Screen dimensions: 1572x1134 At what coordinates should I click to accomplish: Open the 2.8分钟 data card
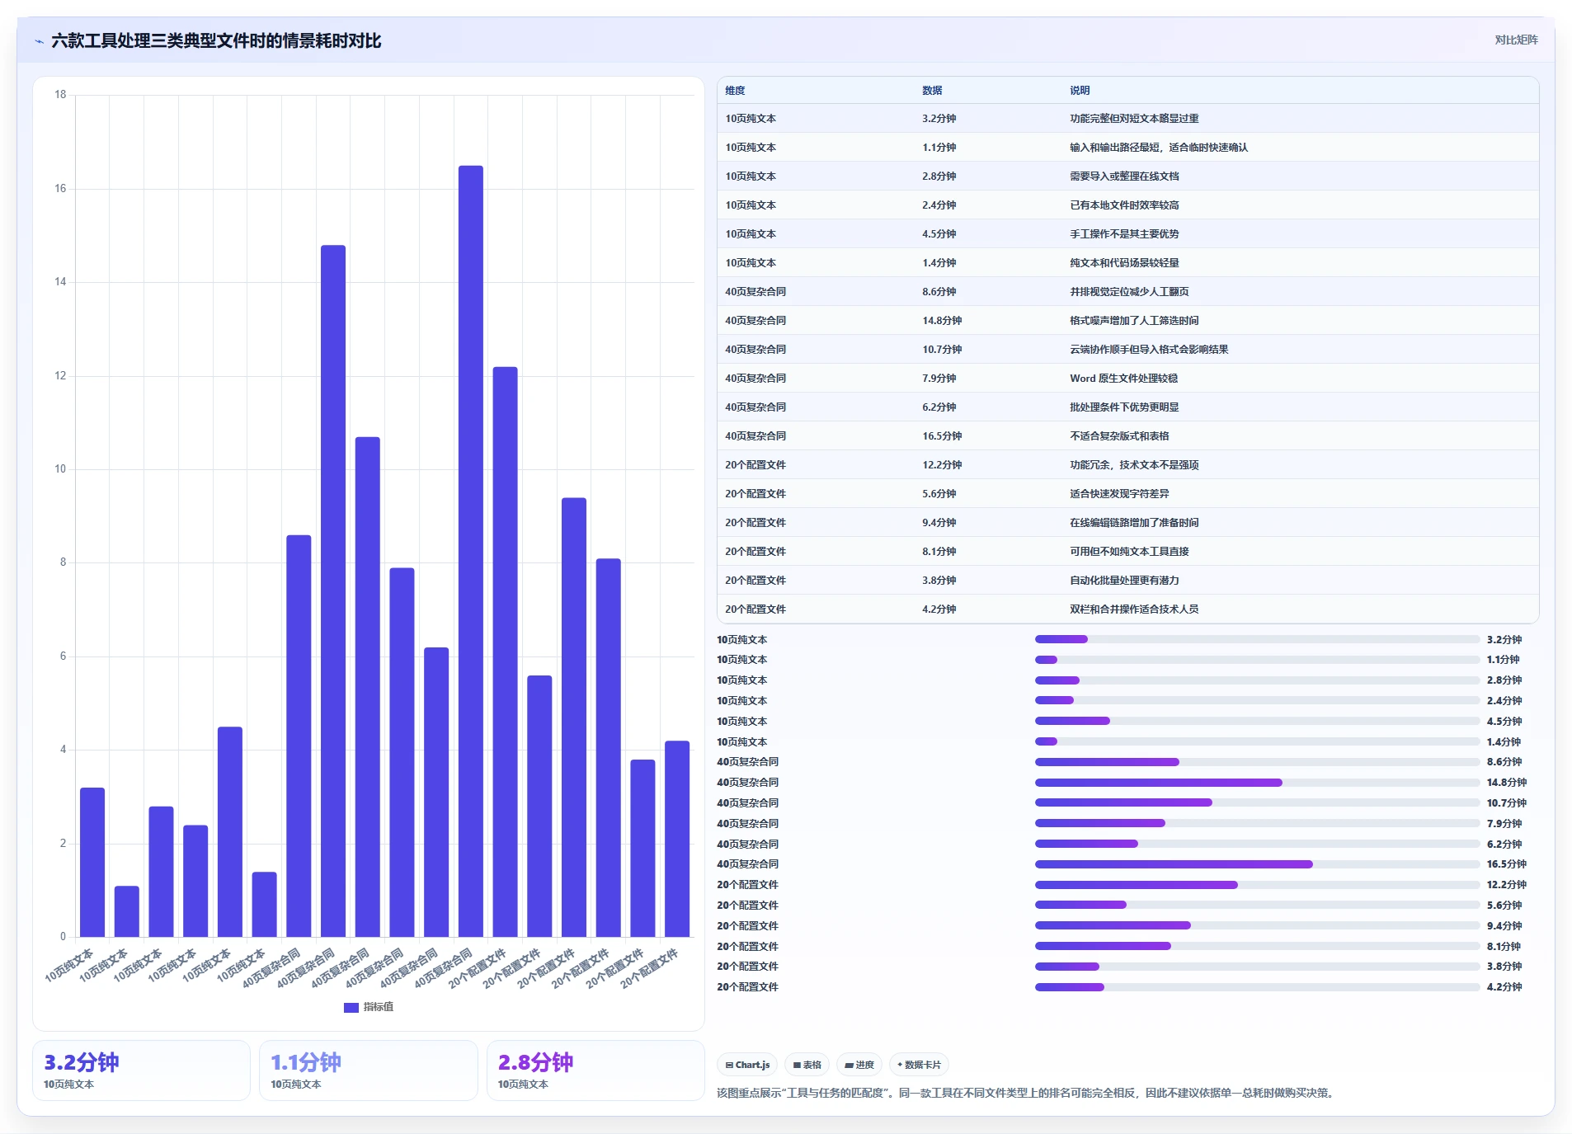[595, 1070]
